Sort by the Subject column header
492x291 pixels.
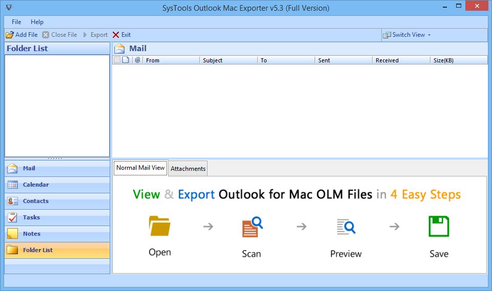click(229, 60)
